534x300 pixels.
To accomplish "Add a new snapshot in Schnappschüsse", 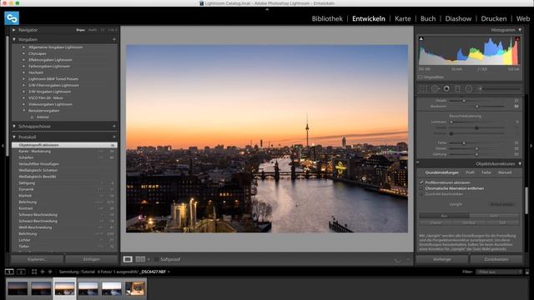I will pyautogui.click(x=114, y=126).
